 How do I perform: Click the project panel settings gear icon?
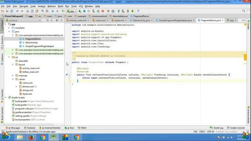click(57, 20)
